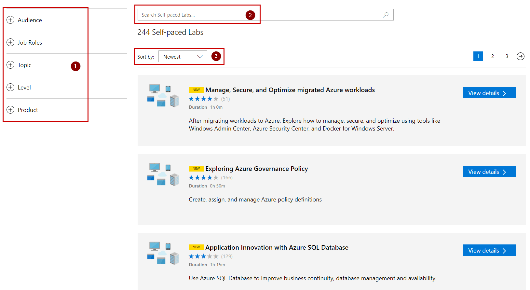The height and width of the screenshot is (290, 530).
Task: Click the Job Roles filter label
Action: tap(30, 43)
